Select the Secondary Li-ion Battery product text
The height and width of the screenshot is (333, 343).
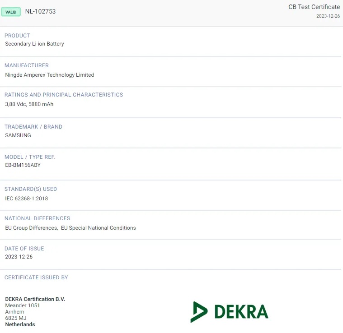[34, 44]
